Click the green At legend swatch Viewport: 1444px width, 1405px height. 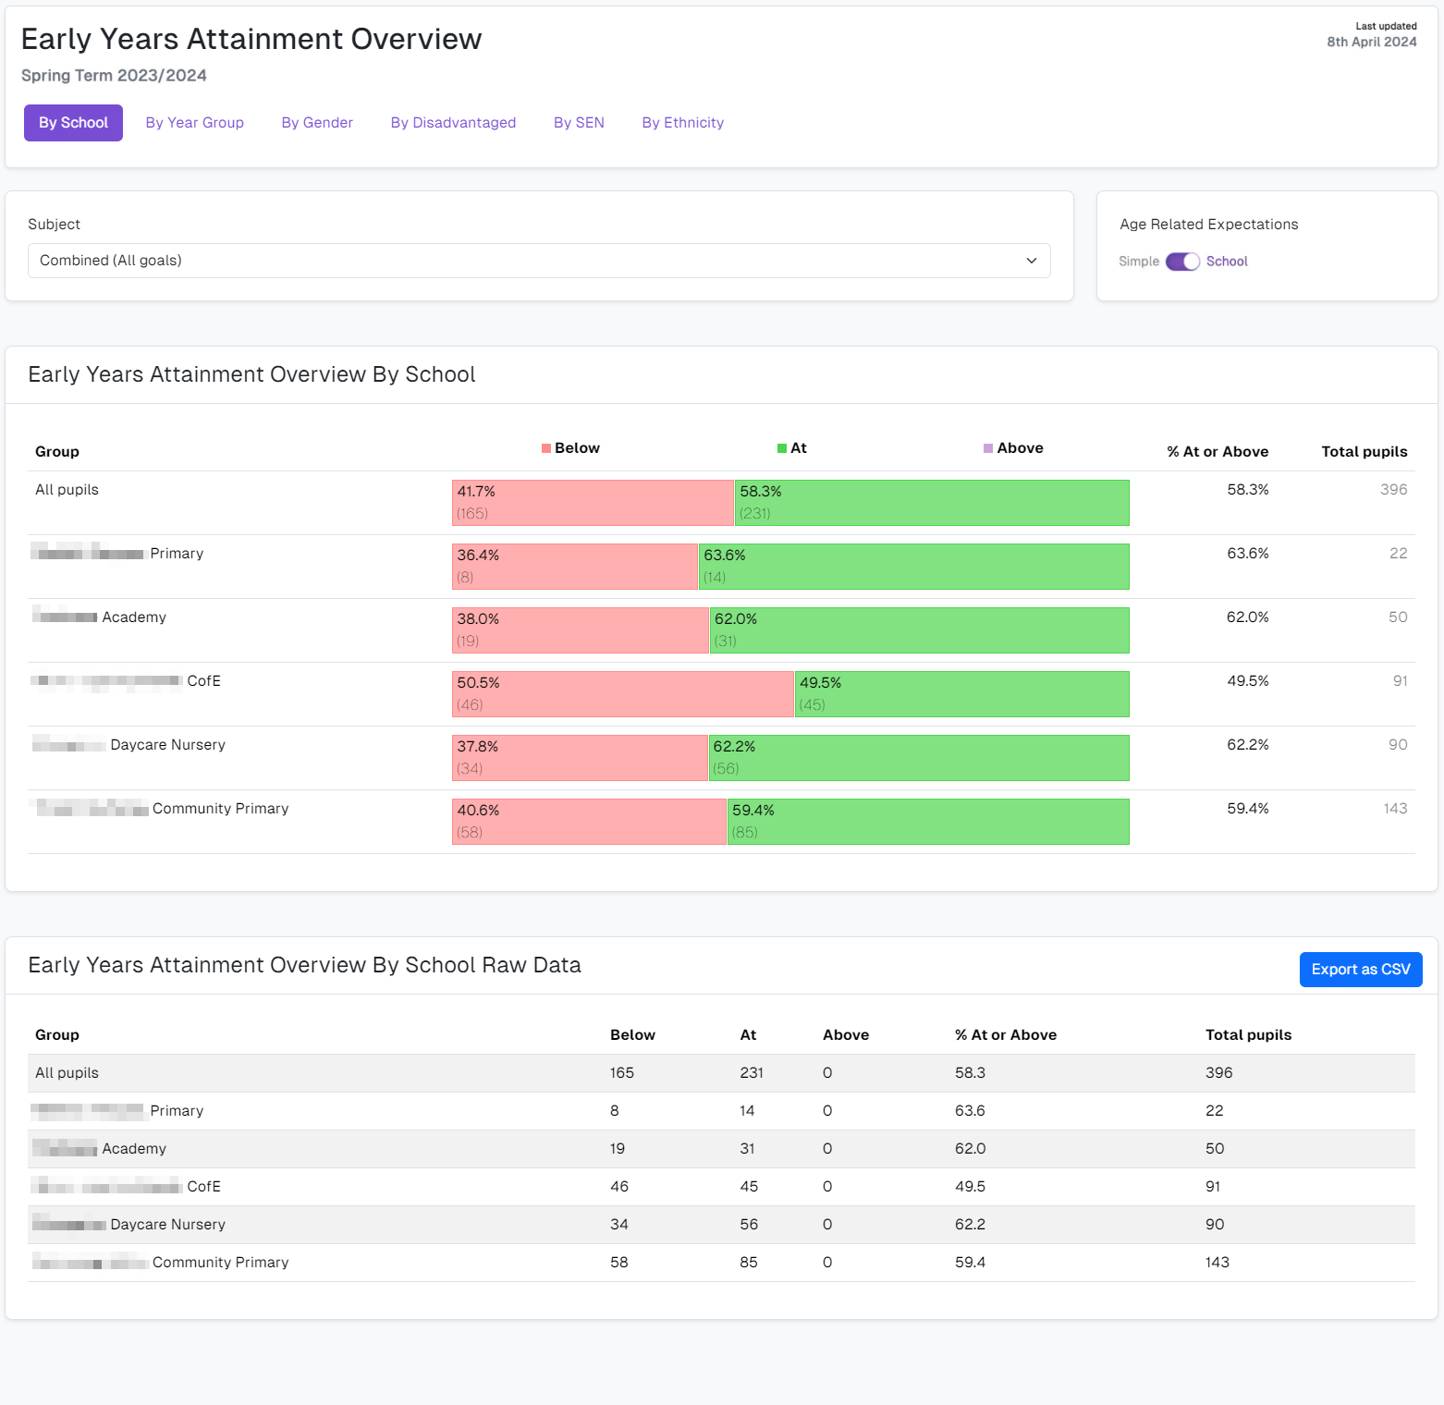pos(782,448)
